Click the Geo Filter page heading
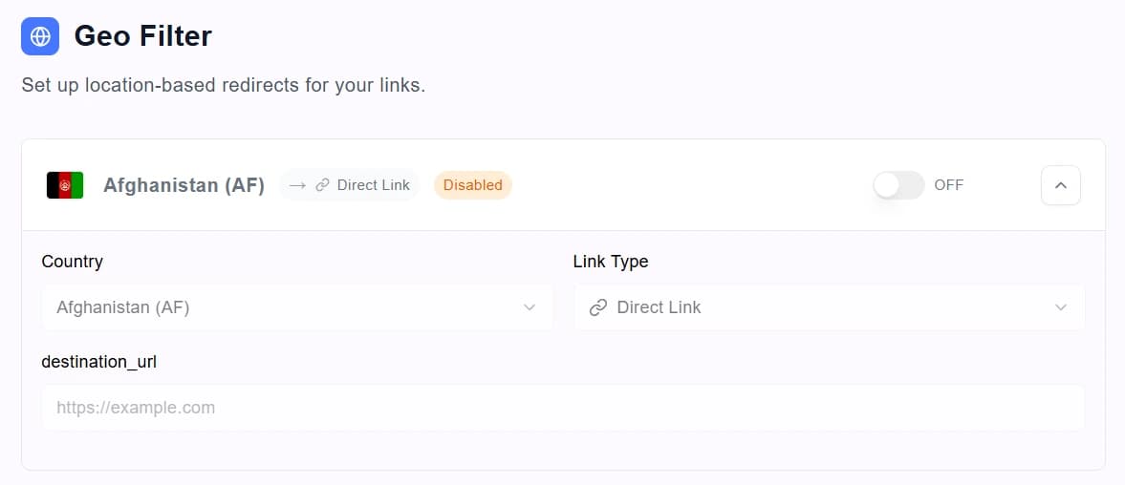 pos(142,36)
